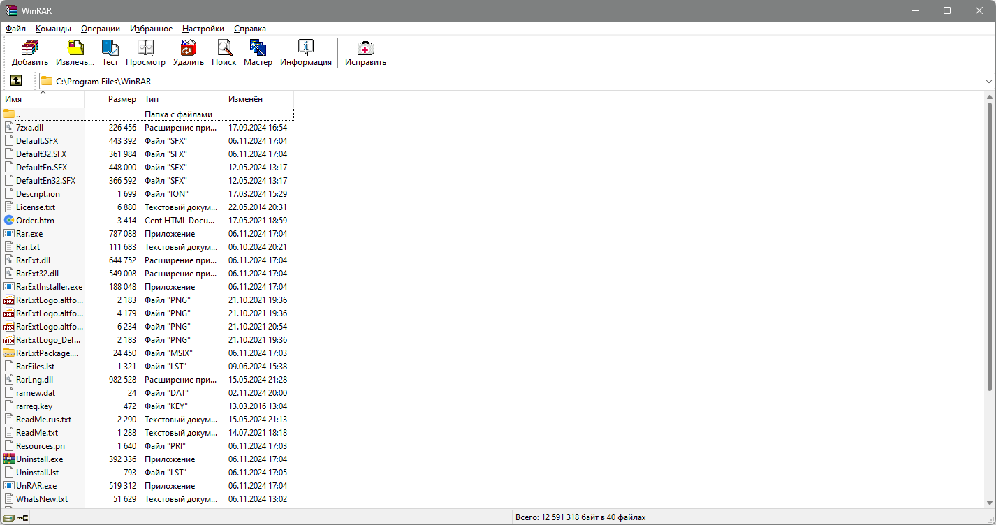The width and height of the screenshot is (996, 525).
Task: Click the Cent HTML Docu... type cell
Action: [181, 221]
